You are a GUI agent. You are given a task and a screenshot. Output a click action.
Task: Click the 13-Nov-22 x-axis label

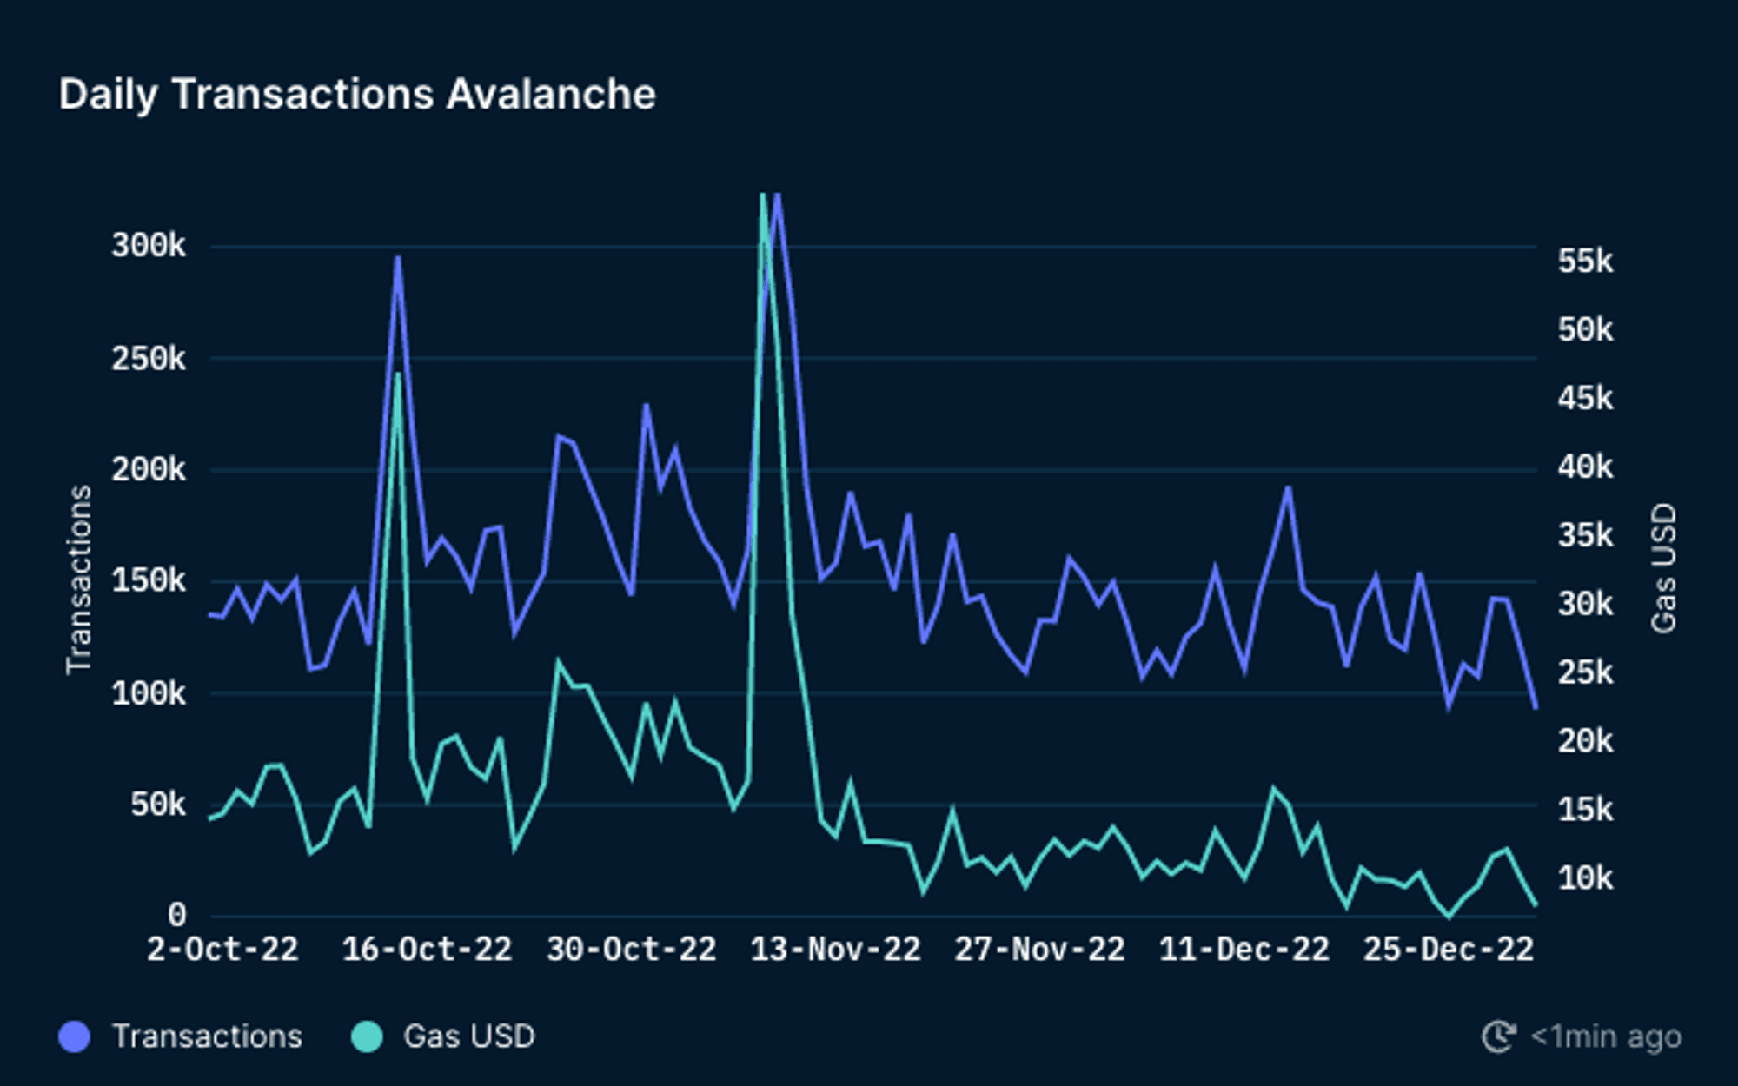(835, 950)
